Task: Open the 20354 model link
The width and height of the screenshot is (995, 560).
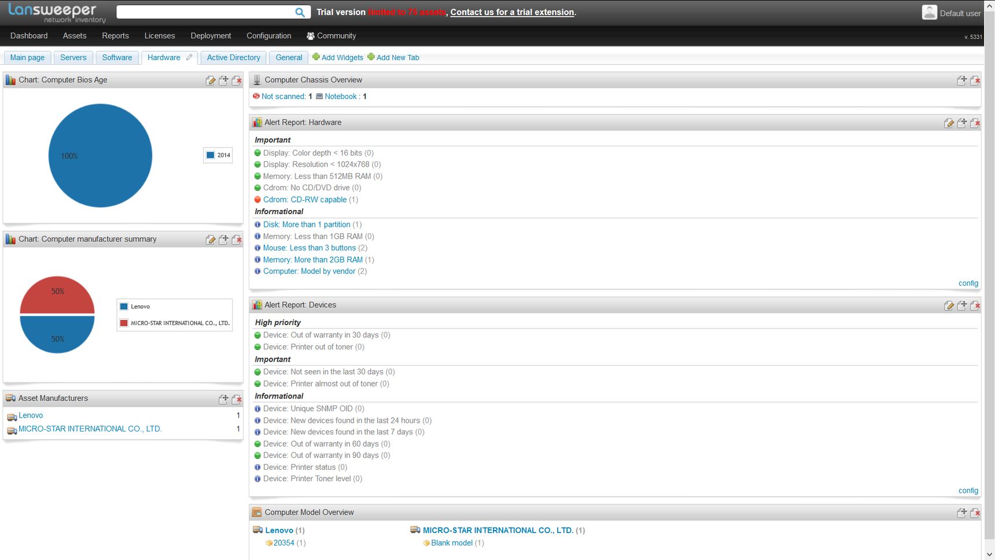Action: pos(284,543)
